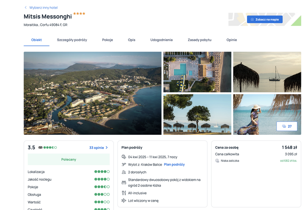Viewport: 304px width, 210px height.
Task: Open the beach tree and umbrellas photo
Action: click(x=197, y=114)
